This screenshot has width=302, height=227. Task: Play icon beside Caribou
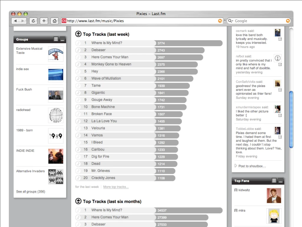point(78,150)
